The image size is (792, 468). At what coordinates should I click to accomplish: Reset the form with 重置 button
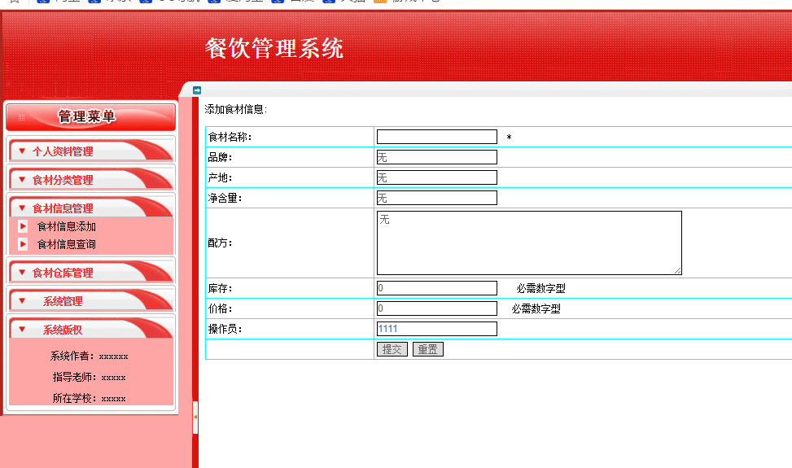[428, 349]
